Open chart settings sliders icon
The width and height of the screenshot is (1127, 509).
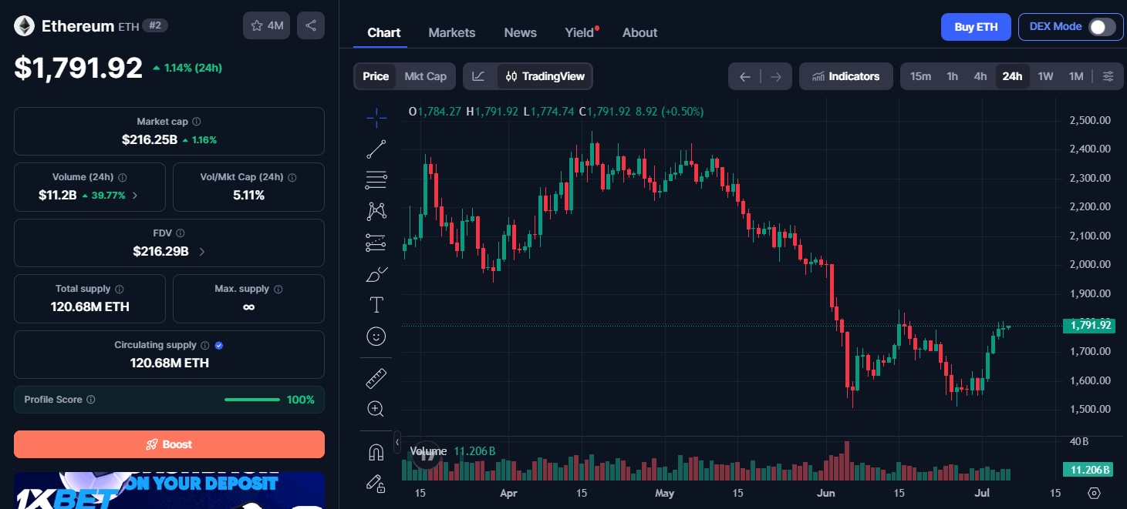tap(1108, 76)
